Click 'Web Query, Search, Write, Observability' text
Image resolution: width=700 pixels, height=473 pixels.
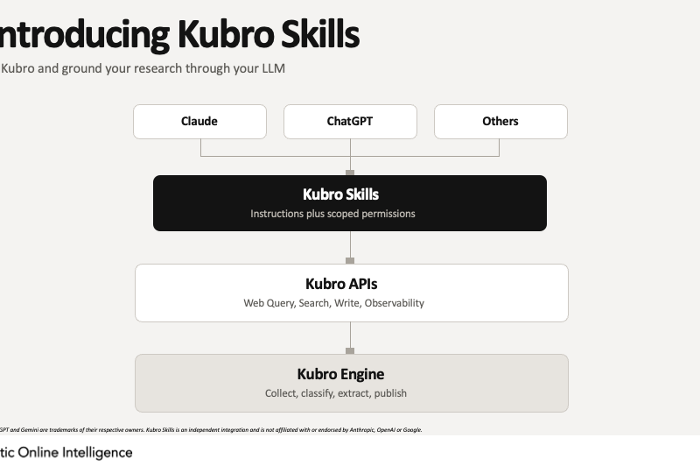pos(333,303)
